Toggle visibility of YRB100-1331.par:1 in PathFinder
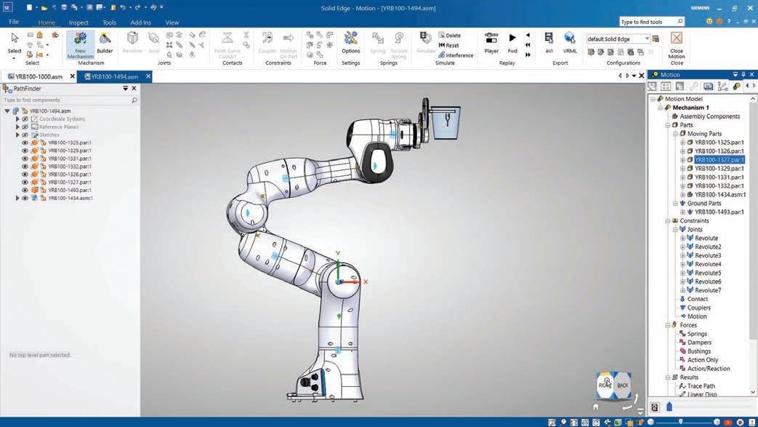 25,159
